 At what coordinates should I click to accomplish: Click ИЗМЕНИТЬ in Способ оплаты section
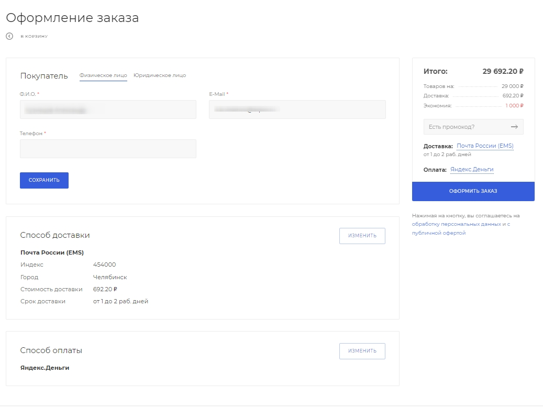pos(362,351)
